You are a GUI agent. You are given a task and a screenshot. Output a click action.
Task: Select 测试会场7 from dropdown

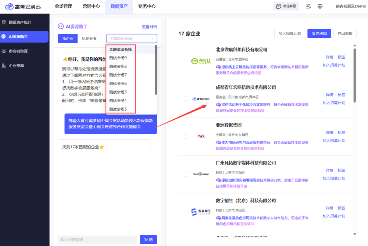130,75
